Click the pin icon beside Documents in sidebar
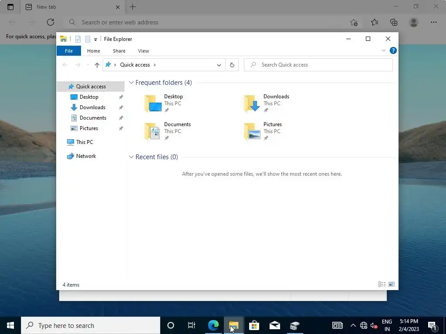 coord(121,118)
